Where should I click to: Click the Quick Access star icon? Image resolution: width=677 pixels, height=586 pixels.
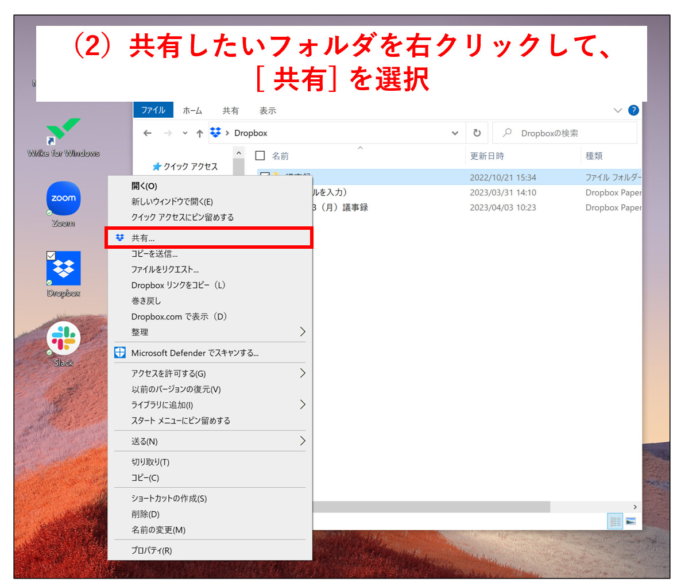coord(157,166)
